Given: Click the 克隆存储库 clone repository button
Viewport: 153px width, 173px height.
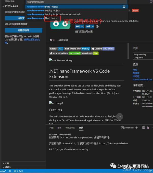Looking at the screenshot, I should click(23, 30).
